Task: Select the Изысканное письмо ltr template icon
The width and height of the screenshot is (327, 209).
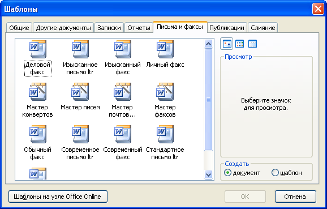Action: coord(80,49)
